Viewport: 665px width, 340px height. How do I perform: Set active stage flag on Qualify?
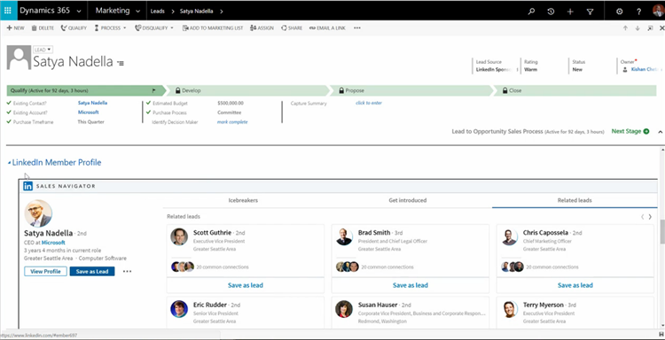coord(154,90)
